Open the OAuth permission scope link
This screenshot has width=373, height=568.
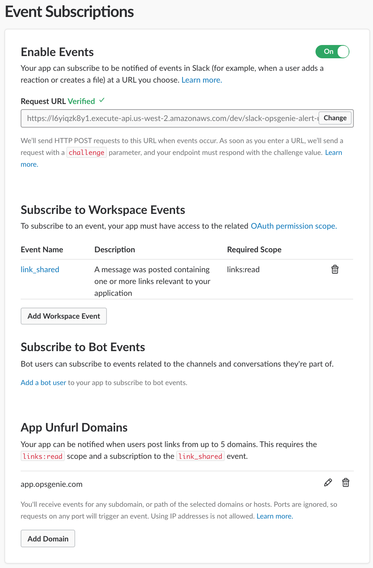(294, 226)
